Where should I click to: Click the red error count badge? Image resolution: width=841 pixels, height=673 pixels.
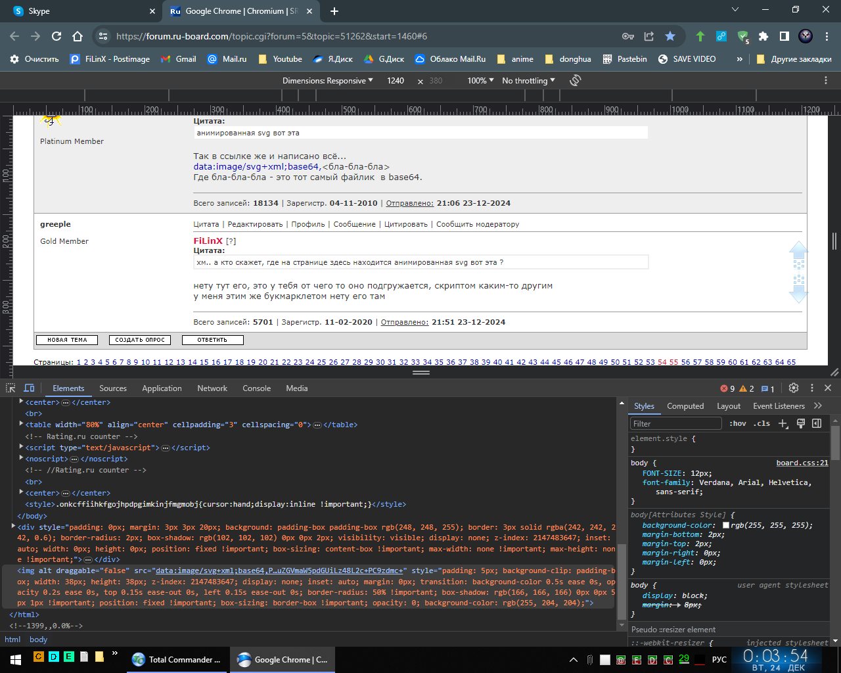pyautogui.click(x=727, y=388)
